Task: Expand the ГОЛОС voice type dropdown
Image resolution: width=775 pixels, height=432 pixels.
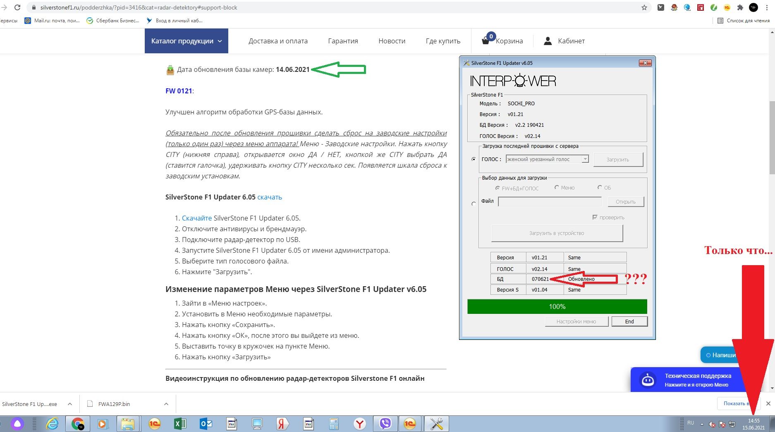Action: (585, 159)
